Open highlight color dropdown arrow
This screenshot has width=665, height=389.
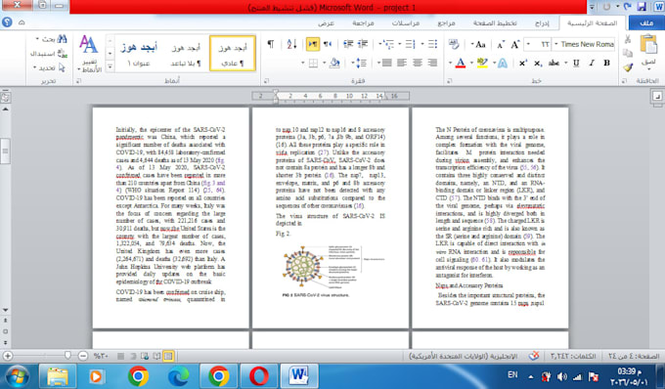coord(472,64)
